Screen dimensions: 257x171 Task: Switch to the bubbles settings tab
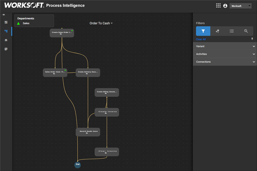click(217, 31)
